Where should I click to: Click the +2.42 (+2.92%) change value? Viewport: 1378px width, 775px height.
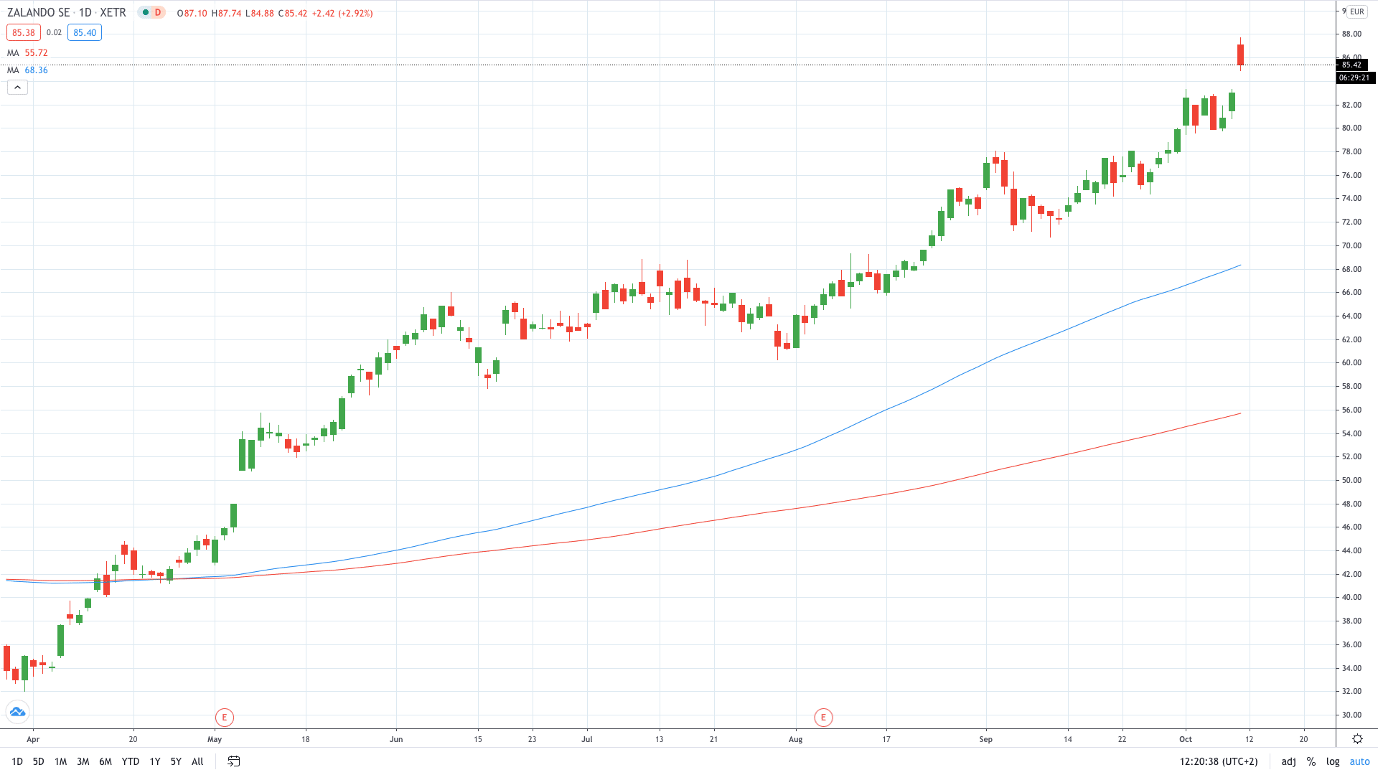tap(342, 13)
